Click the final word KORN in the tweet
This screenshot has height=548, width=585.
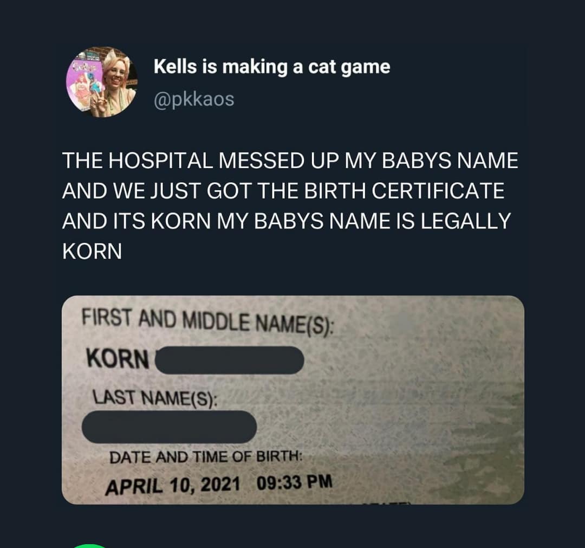[92, 251]
